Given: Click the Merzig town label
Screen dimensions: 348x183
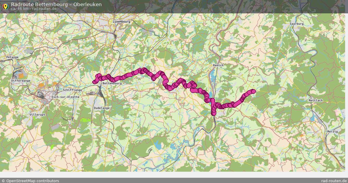Looking at the screenshot, I should pos(332,132).
